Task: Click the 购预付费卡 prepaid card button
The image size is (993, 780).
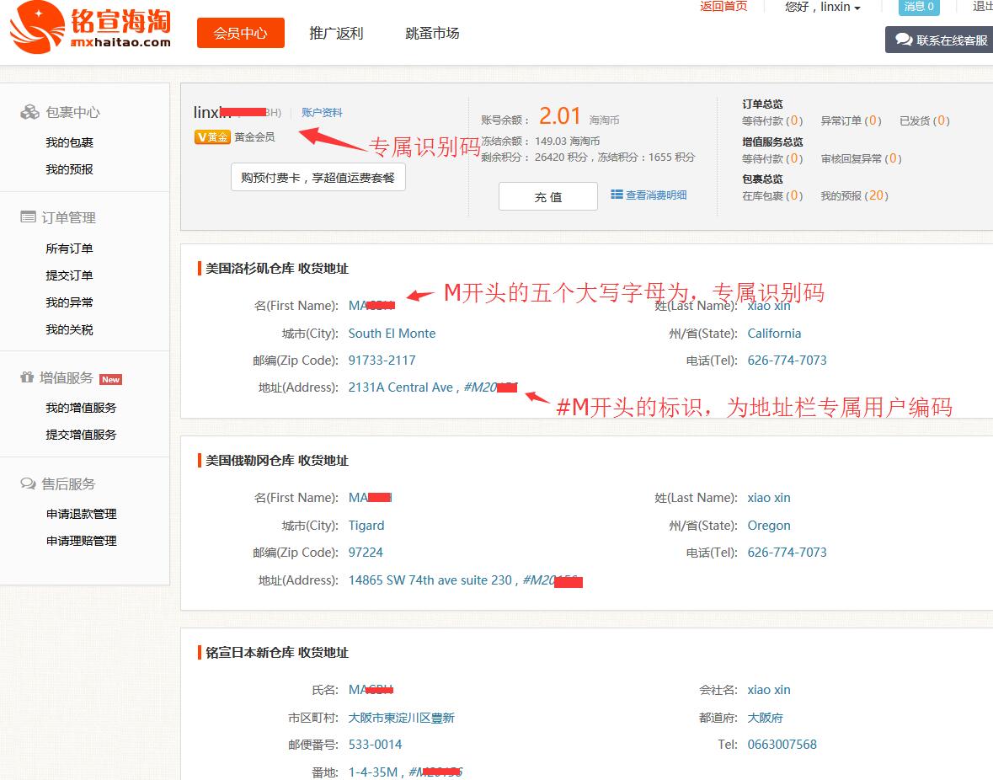Action: tap(318, 178)
